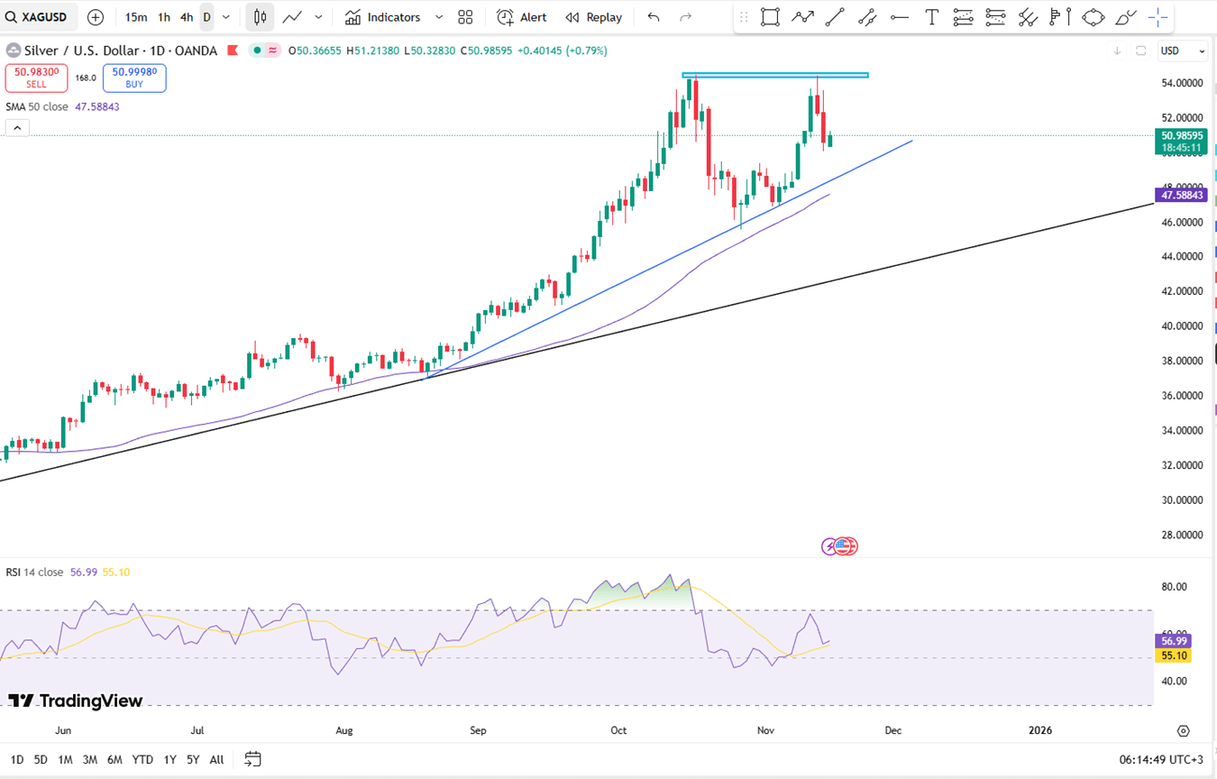Select the Horizontal Ray tool

[x=899, y=17]
